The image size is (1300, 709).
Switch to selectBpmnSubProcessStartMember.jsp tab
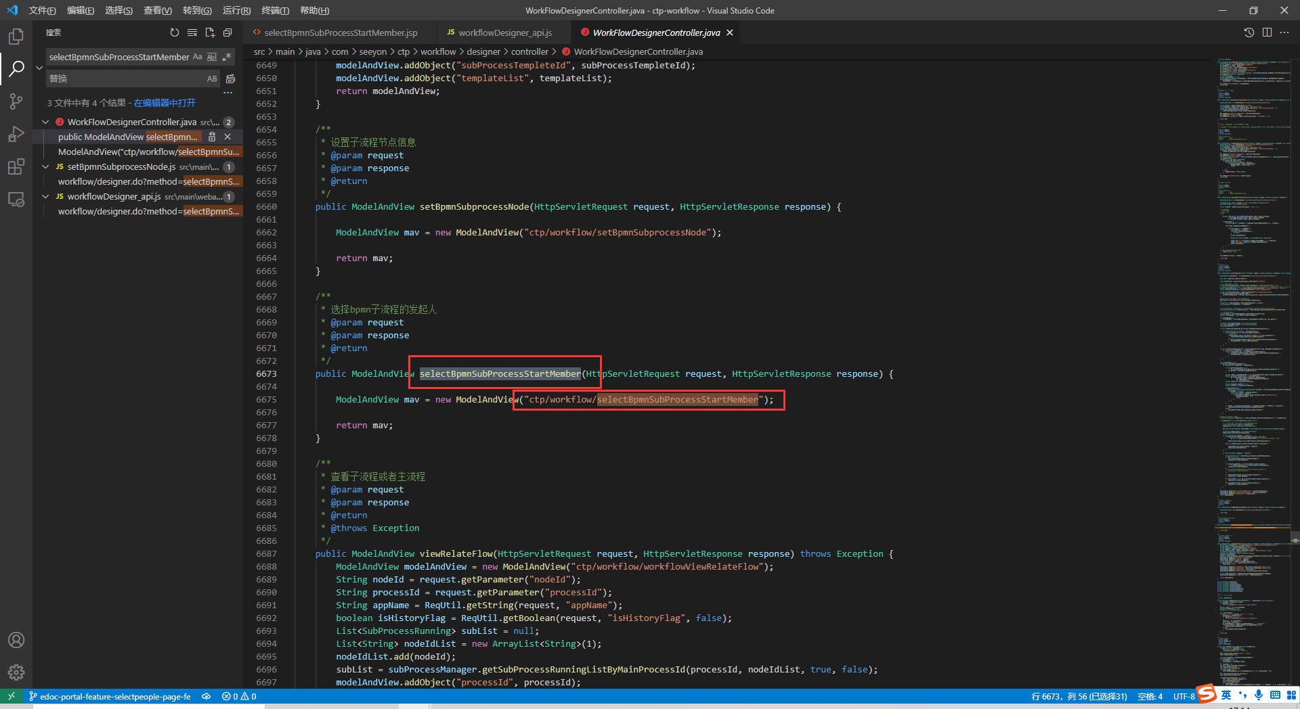click(340, 32)
